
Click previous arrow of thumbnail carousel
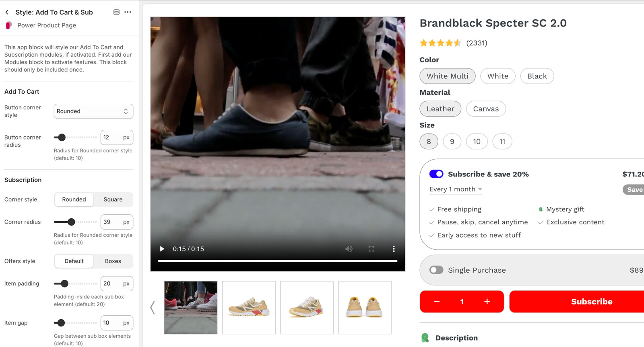pos(153,308)
